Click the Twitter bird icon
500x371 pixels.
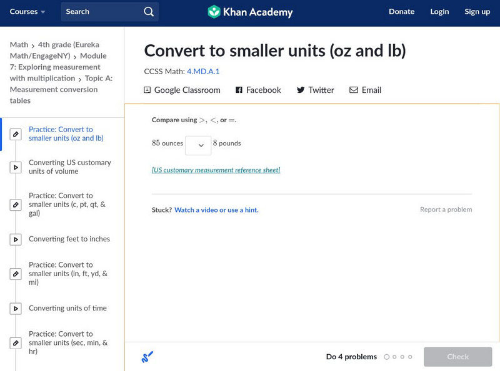pyautogui.click(x=301, y=90)
